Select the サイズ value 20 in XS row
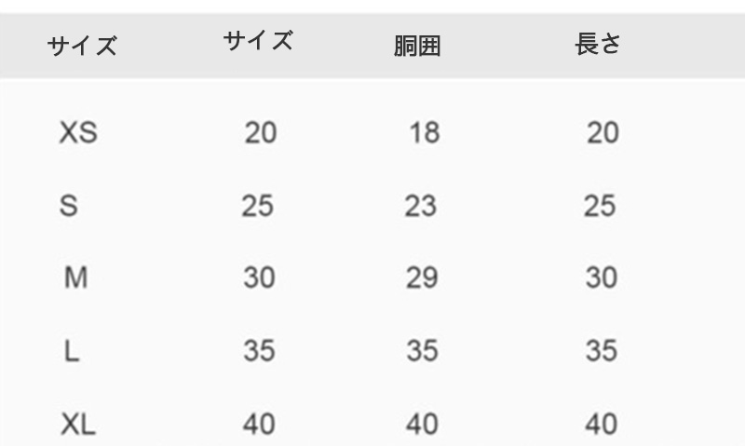The width and height of the screenshot is (745, 446). point(261,132)
